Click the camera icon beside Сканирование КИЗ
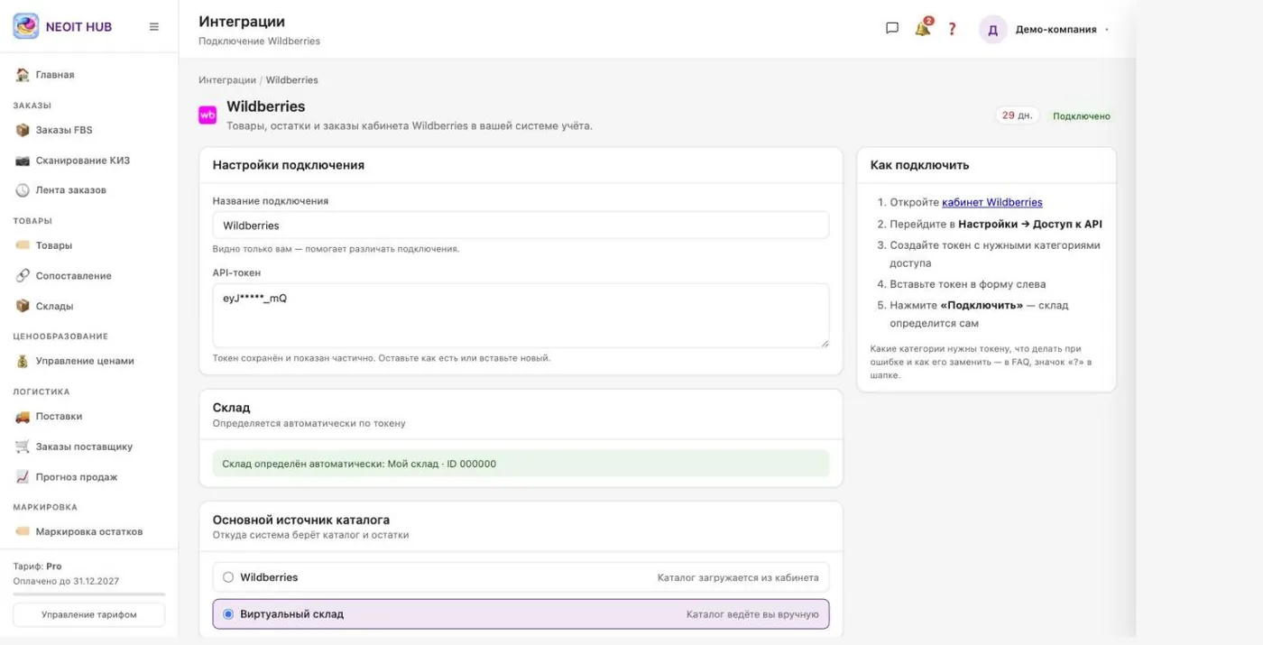This screenshot has height=645, width=1263. (x=23, y=161)
